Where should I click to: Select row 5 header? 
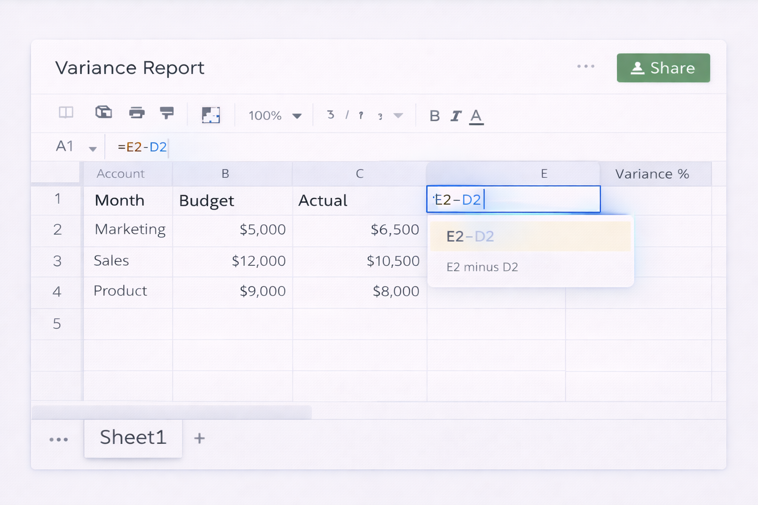(57, 324)
